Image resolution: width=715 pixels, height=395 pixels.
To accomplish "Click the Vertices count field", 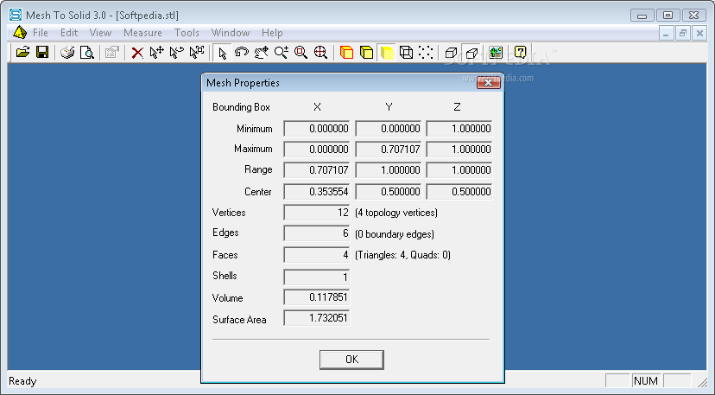I will [x=316, y=213].
